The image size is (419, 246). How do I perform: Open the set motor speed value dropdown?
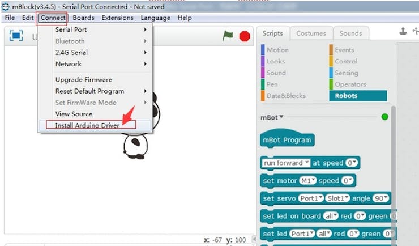(x=347, y=181)
